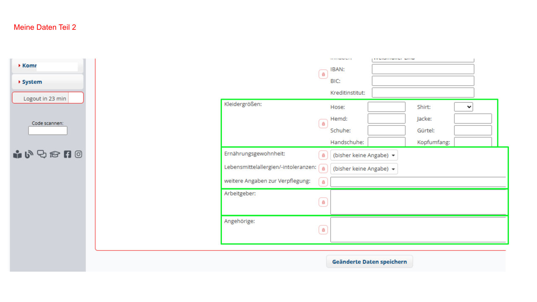Open the chat bubbles icon
The width and height of the screenshot is (537, 302).
coord(42,154)
